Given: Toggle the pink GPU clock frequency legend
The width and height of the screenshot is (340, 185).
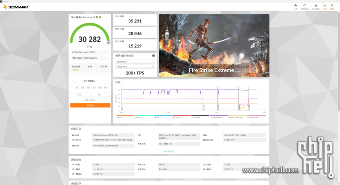Looking at the screenshot, I should (256, 116).
